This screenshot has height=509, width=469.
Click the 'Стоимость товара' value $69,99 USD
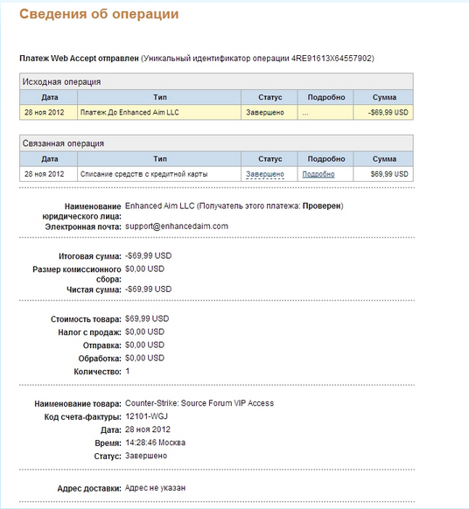pyautogui.click(x=147, y=318)
